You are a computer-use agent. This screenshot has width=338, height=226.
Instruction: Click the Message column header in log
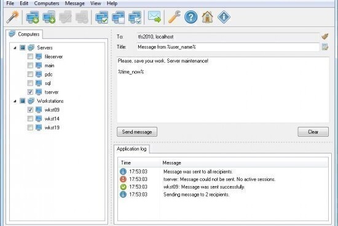click(x=244, y=163)
